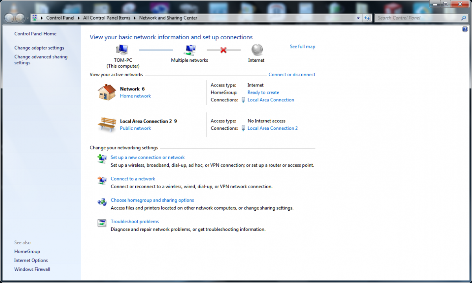The width and height of the screenshot is (472, 283).
Task: Click Choose homegroup and sharing options
Action: pyautogui.click(x=152, y=200)
